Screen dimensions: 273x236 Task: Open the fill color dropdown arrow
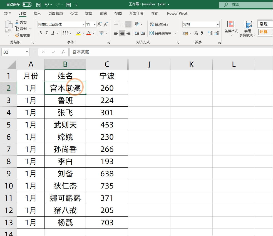point(83,33)
